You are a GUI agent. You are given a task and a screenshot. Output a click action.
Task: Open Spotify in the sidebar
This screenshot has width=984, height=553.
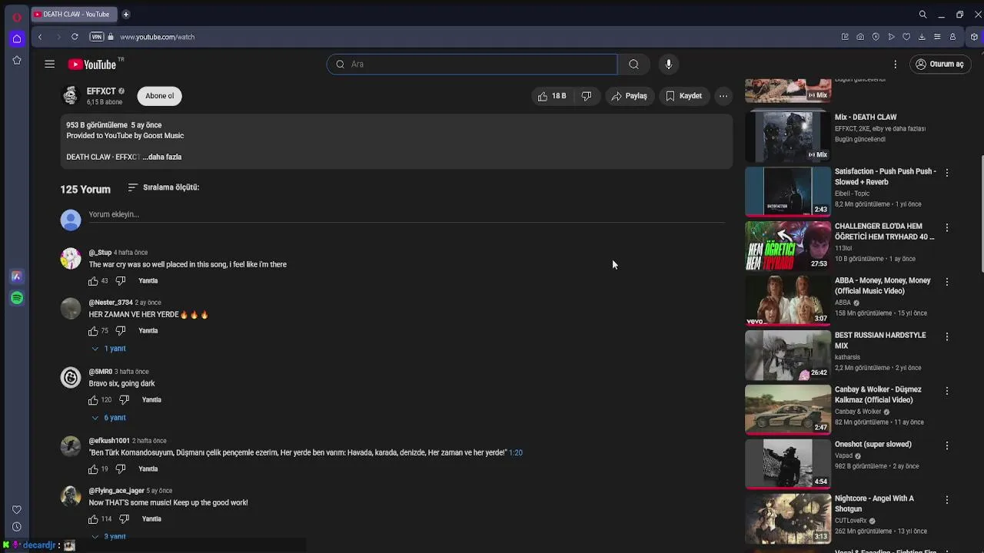coord(16,298)
